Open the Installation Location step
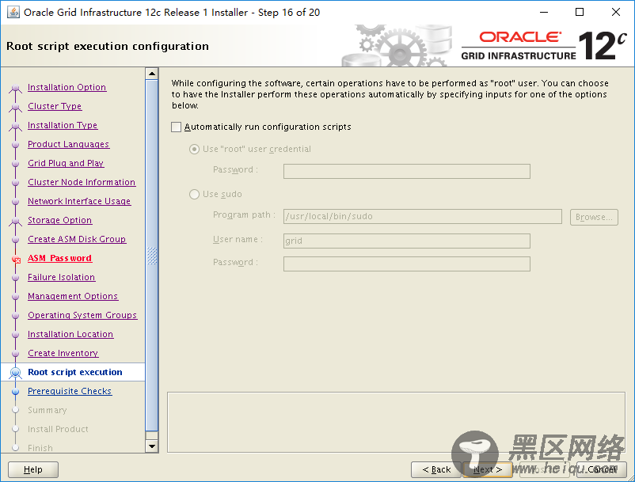Screen dimensions: 635x482 [x=70, y=334]
